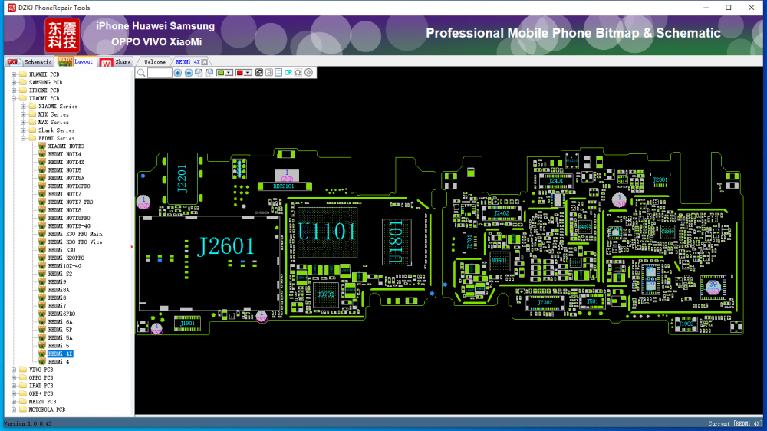This screenshot has width=767, height=431.
Task: Expand the VIVO PCB tree node
Action: (x=13, y=370)
